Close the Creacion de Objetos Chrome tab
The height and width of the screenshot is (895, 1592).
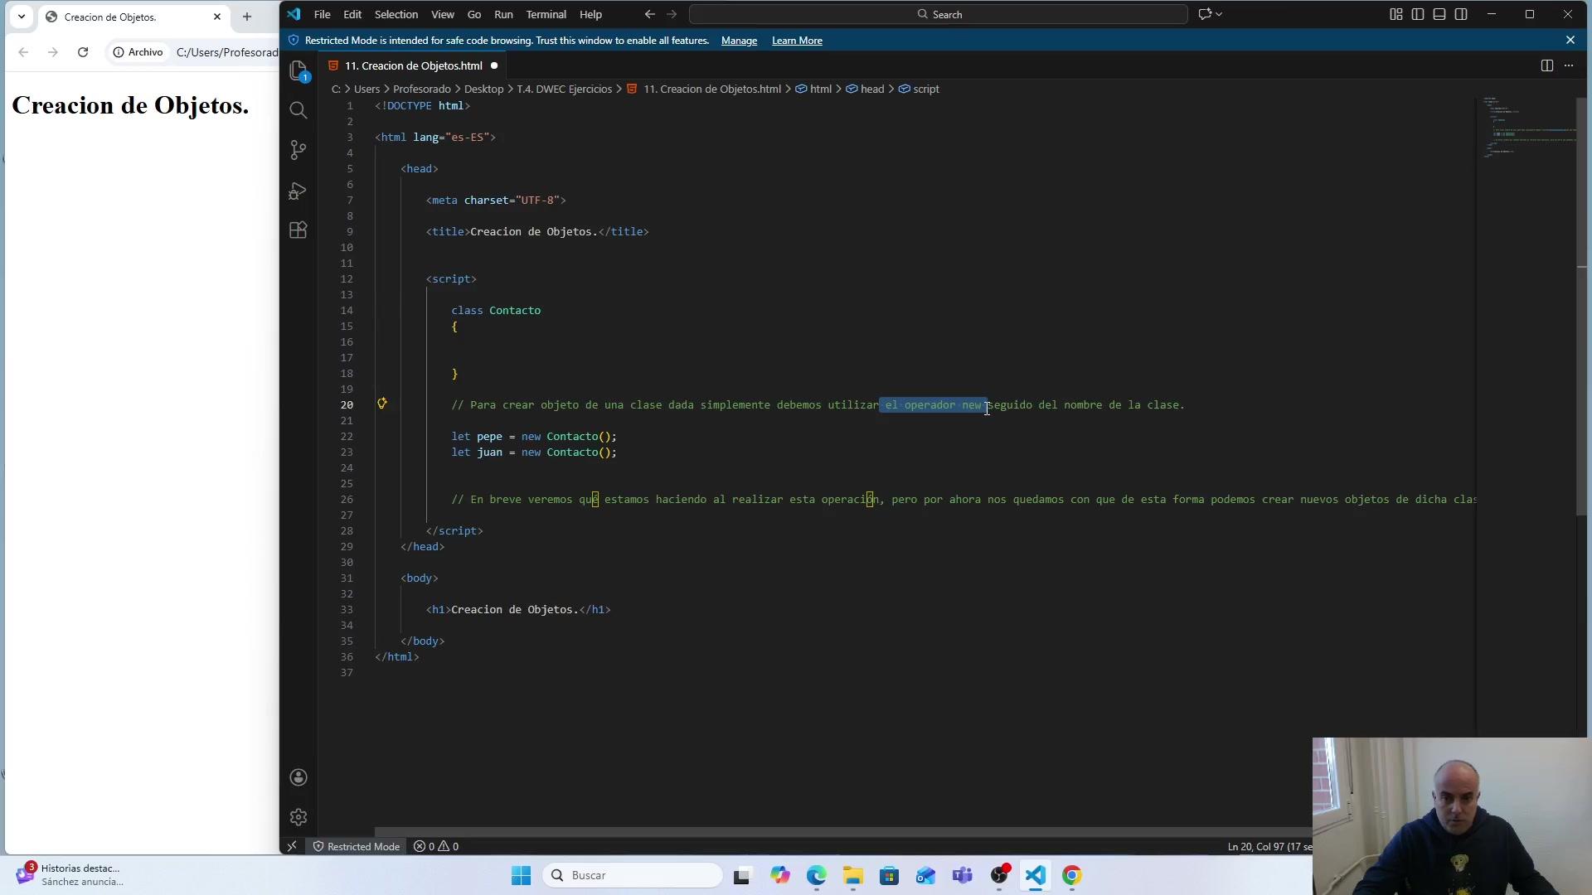click(217, 17)
